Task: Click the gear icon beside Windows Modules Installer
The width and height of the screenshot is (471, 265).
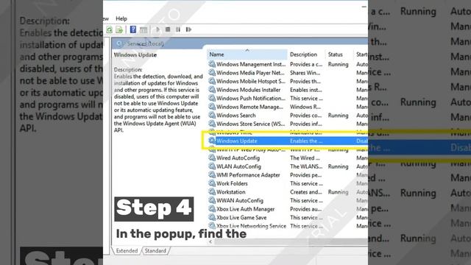Action: (x=212, y=90)
